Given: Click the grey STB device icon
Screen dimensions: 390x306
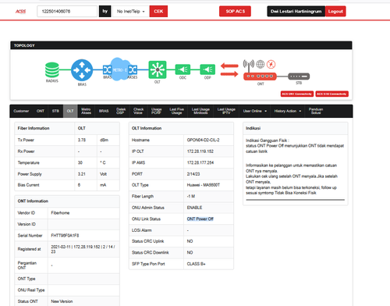Looking at the screenshot, I should pyautogui.click(x=299, y=76).
